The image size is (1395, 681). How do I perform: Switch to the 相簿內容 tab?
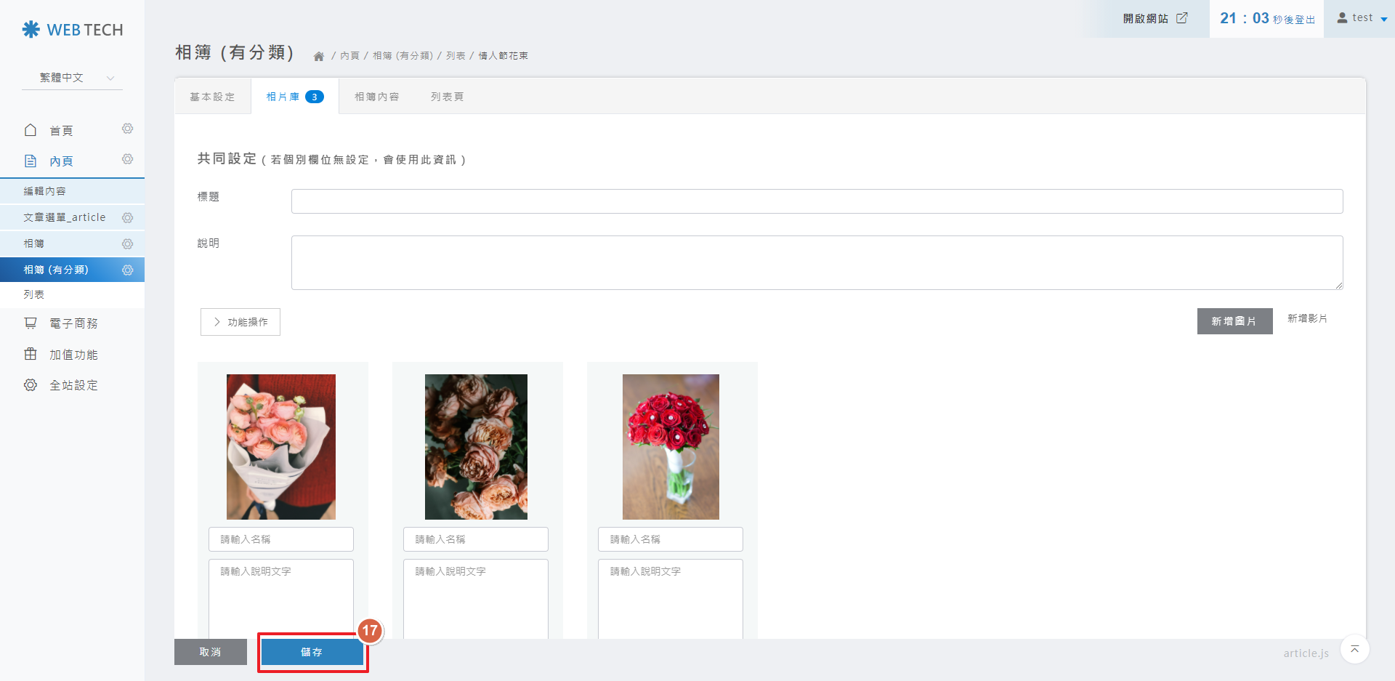[x=376, y=97]
